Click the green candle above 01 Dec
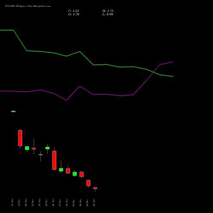Viewport: 213px width, 213px height. [x=75, y=174]
